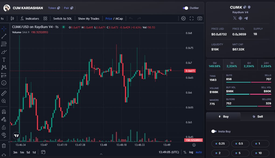
Task: Open the emoji icons tool
Action: (4, 83)
